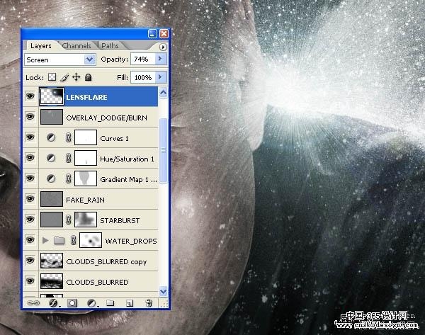Expand the WATER_DROPS group
Screen dimensions: 425x335
[x=45, y=240]
